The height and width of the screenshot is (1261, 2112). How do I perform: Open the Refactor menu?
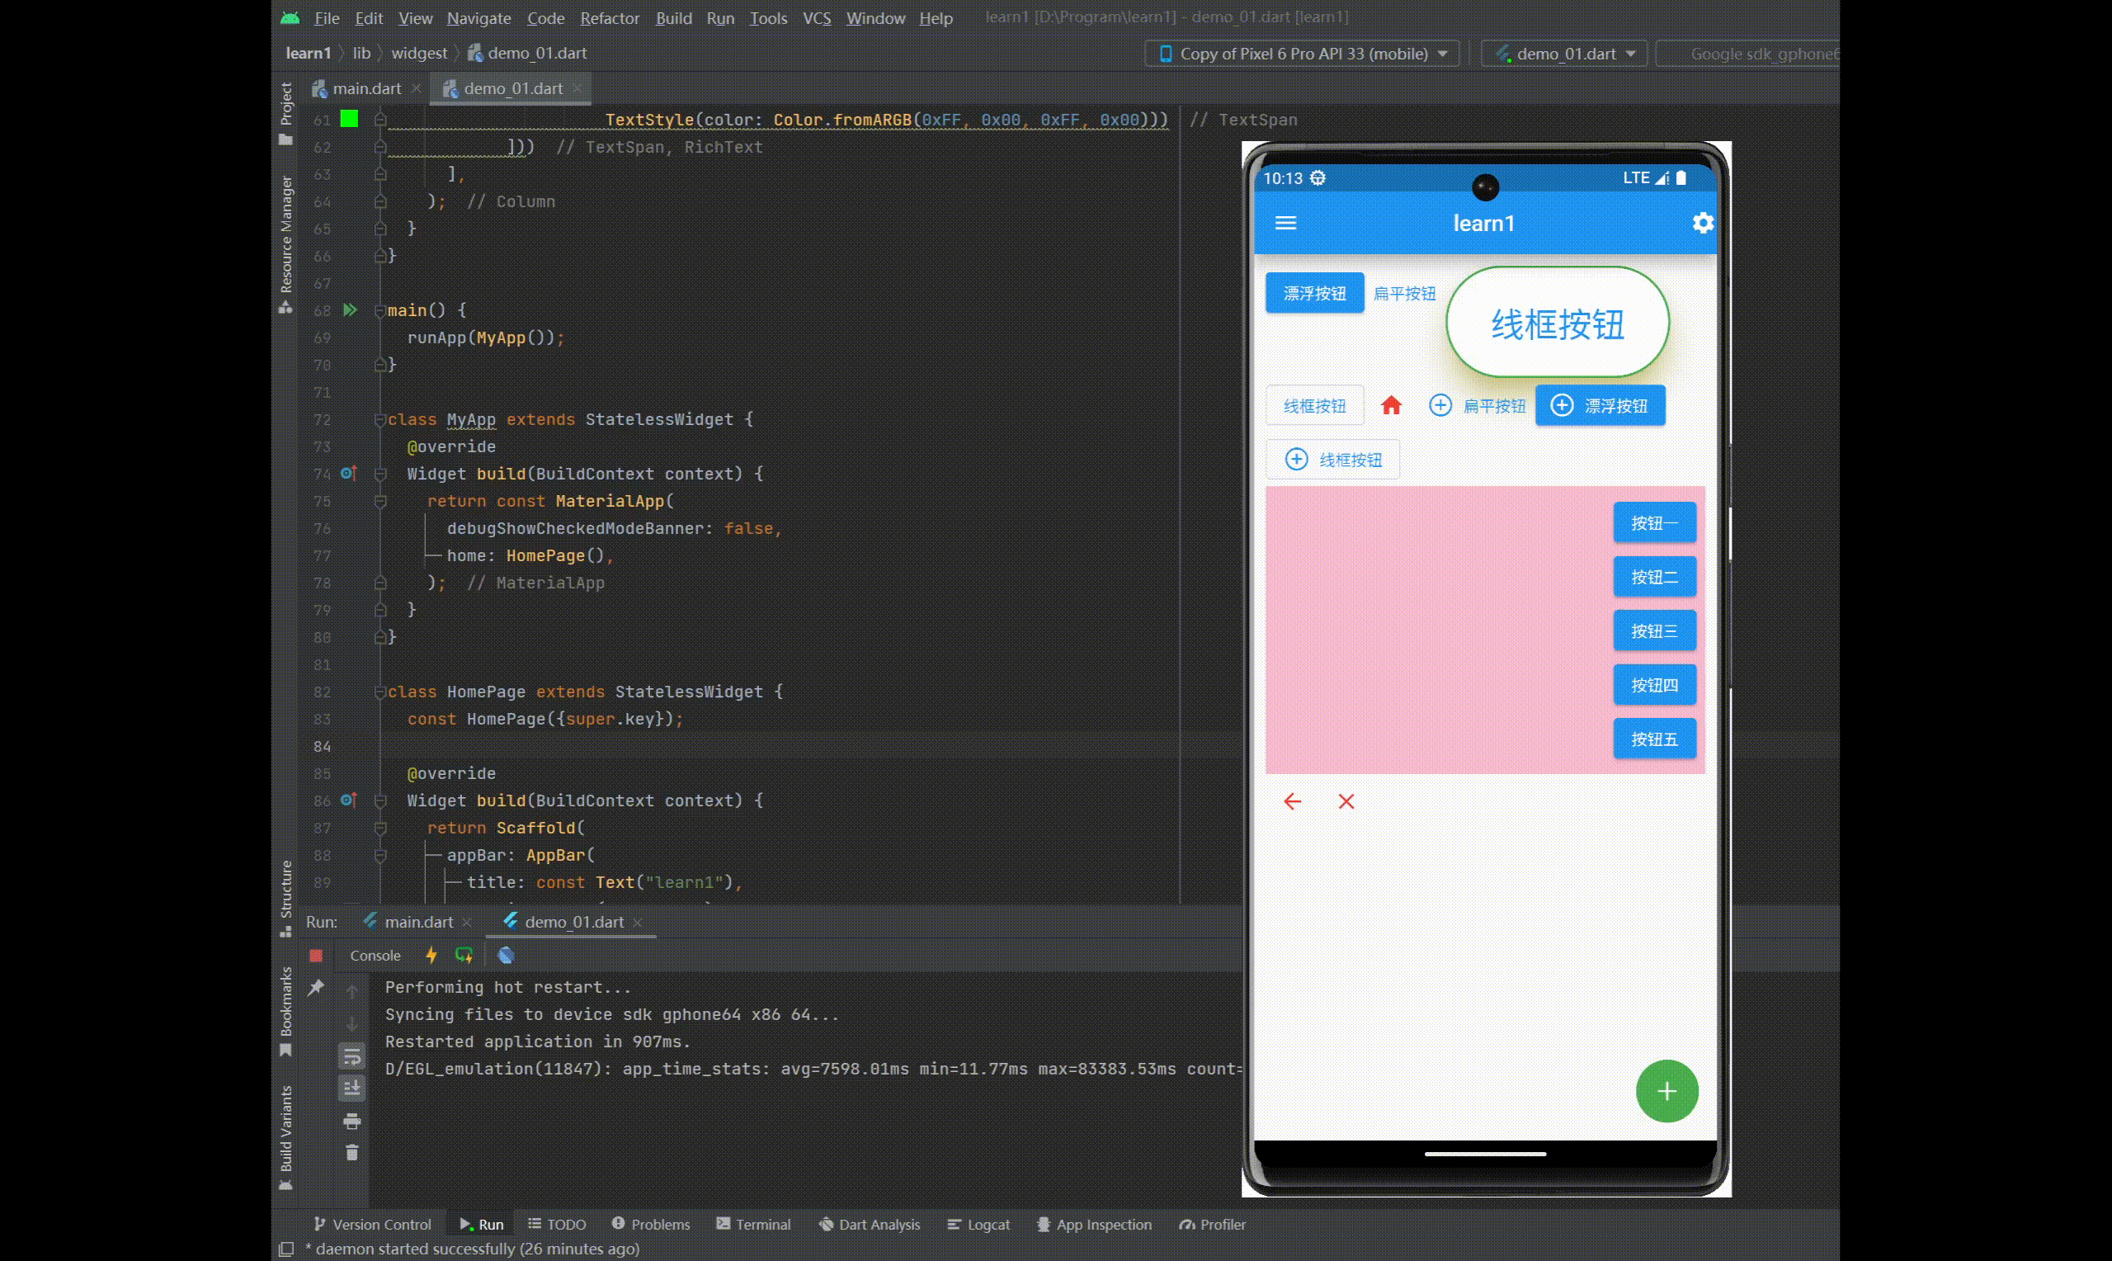point(609,18)
